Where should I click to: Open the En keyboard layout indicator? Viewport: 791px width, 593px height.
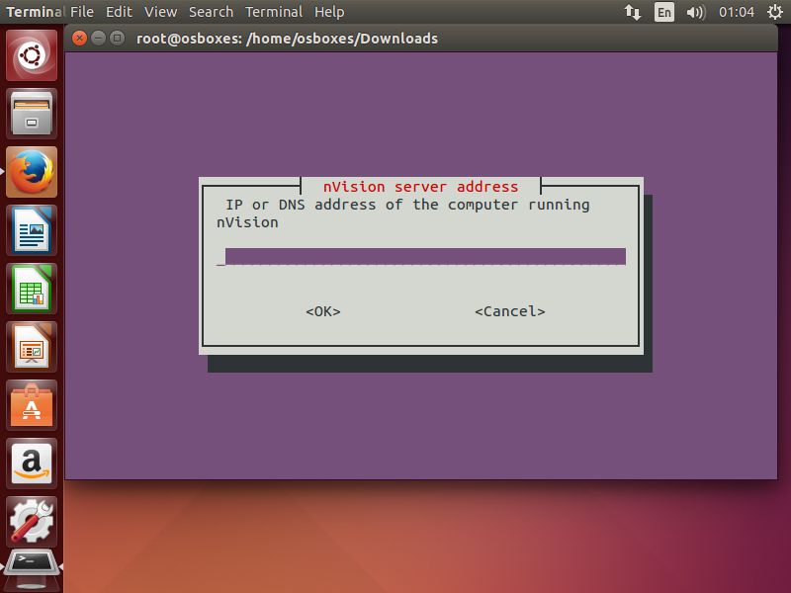pos(663,12)
